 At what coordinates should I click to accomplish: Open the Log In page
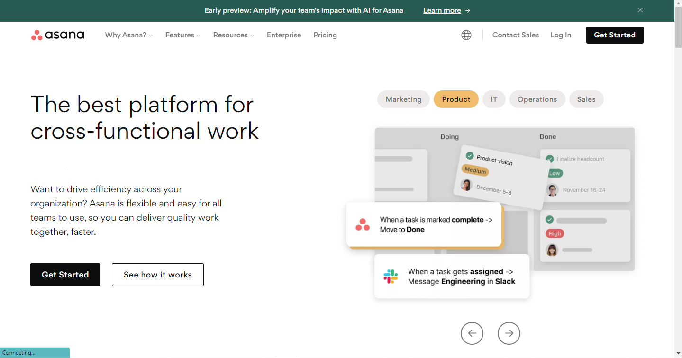561,35
